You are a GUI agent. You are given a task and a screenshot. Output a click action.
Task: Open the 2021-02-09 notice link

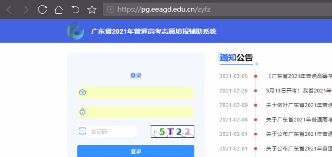click(299, 105)
